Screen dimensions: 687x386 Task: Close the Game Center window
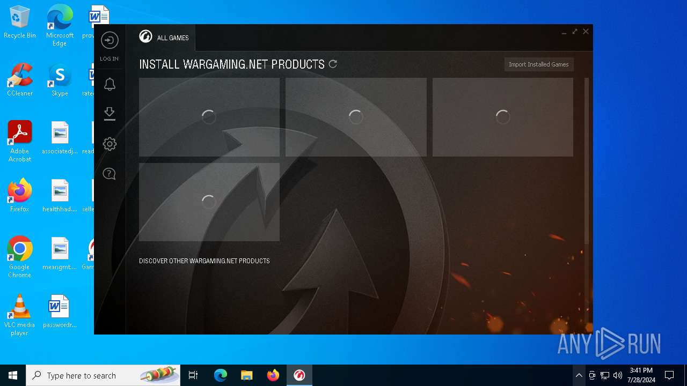click(x=586, y=32)
